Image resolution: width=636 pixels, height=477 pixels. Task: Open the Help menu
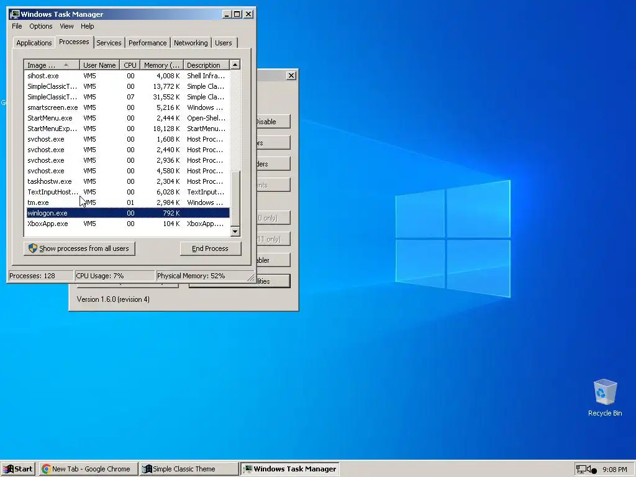pos(87,26)
